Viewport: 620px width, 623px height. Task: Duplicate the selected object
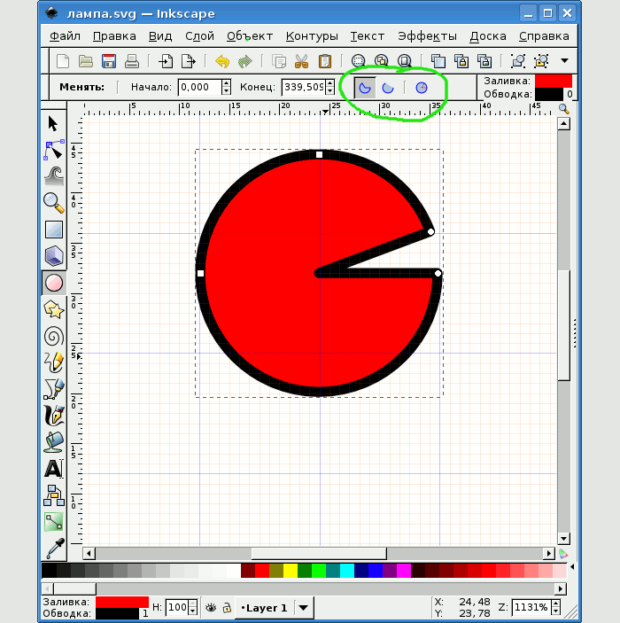(438, 61)
